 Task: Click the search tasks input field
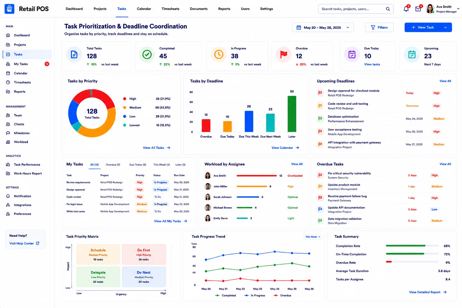point(352,9)
